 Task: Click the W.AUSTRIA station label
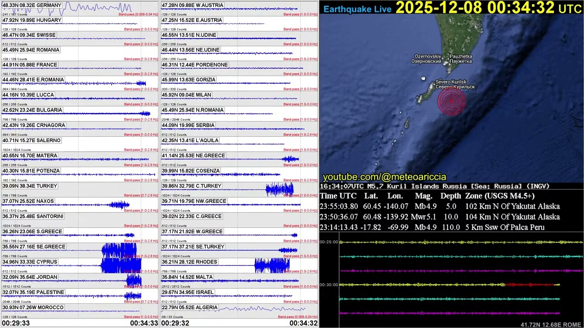coord(193,5)
